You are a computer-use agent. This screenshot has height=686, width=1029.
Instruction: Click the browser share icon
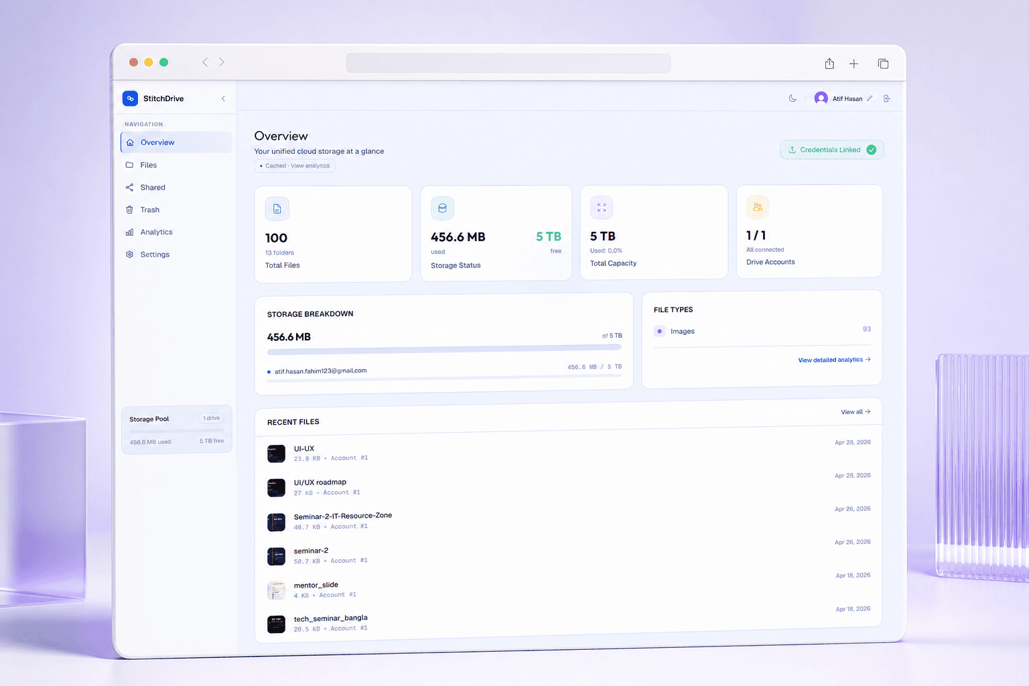829,64
